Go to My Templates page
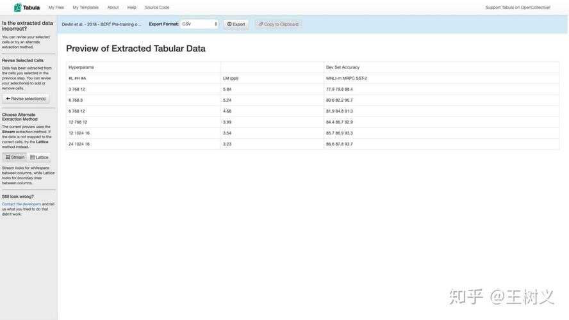 [x=85, y=8]
